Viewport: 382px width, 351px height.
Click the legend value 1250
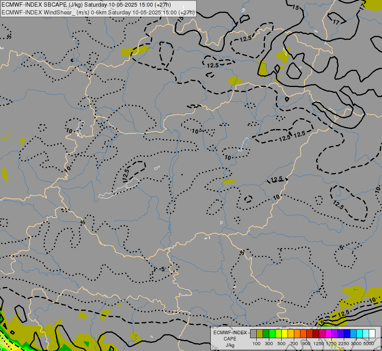pos(319,344)
